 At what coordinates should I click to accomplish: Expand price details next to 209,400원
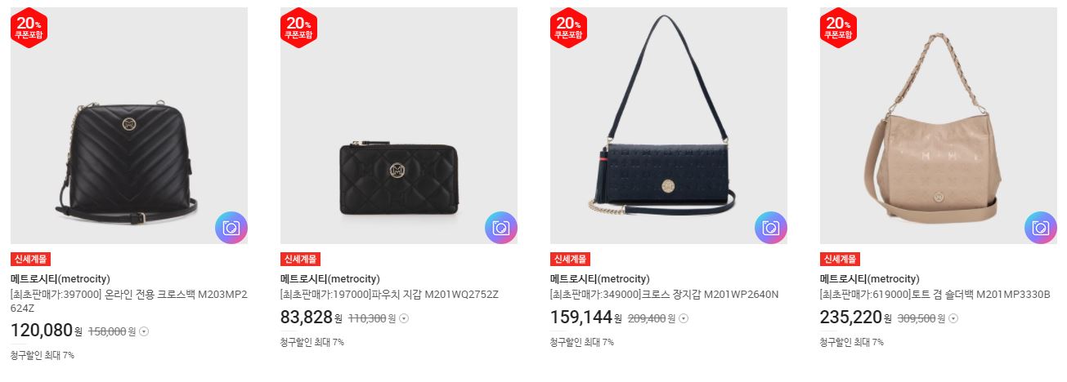684,318
